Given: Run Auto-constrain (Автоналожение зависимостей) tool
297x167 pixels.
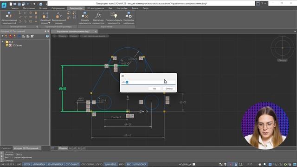Looking at the screenshot, I should [x=9, y=18].
